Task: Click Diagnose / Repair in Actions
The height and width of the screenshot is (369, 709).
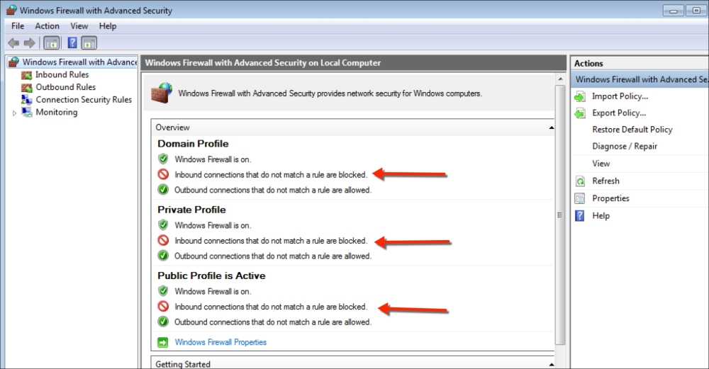Action: pos(625,147)
